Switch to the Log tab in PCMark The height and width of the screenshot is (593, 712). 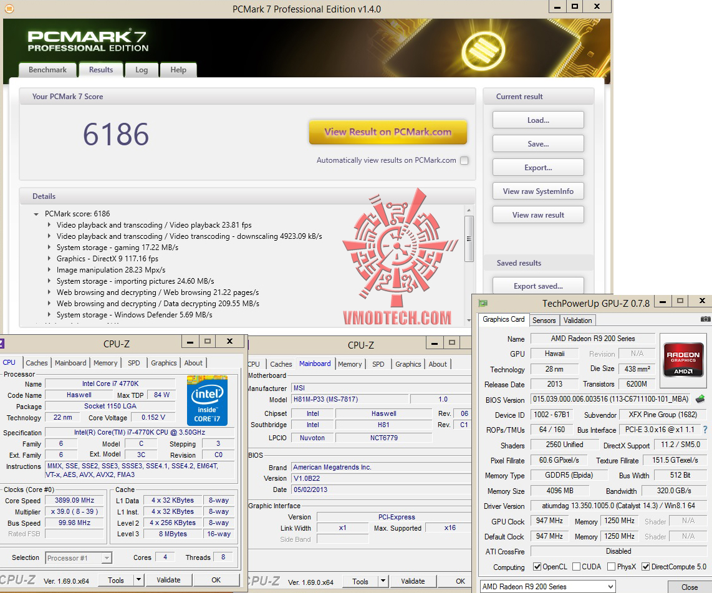[142, 70]
